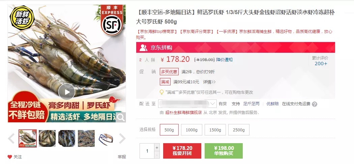
Task: Show previous thumbnails with the left arrow
Action: [11, 138]
